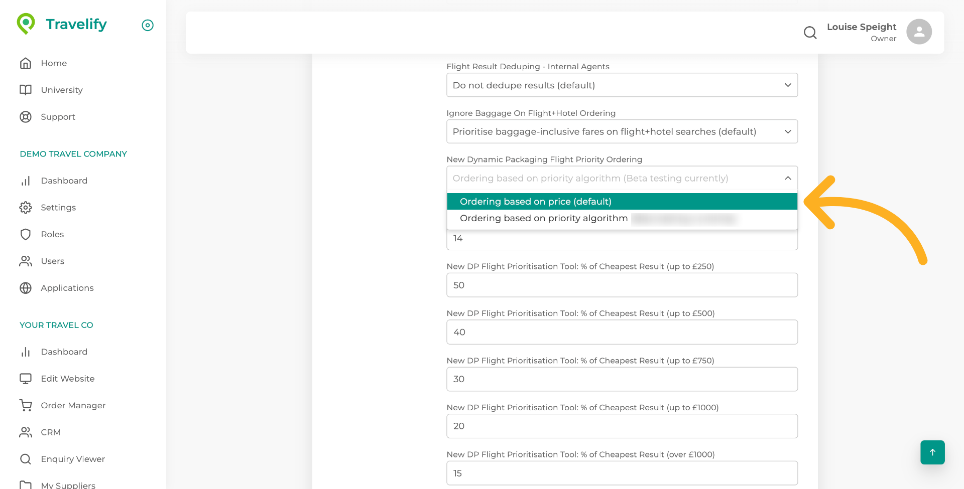Screen dimensions: 964x489
Task: Click the Travelify logo
Action: point(63,24)
